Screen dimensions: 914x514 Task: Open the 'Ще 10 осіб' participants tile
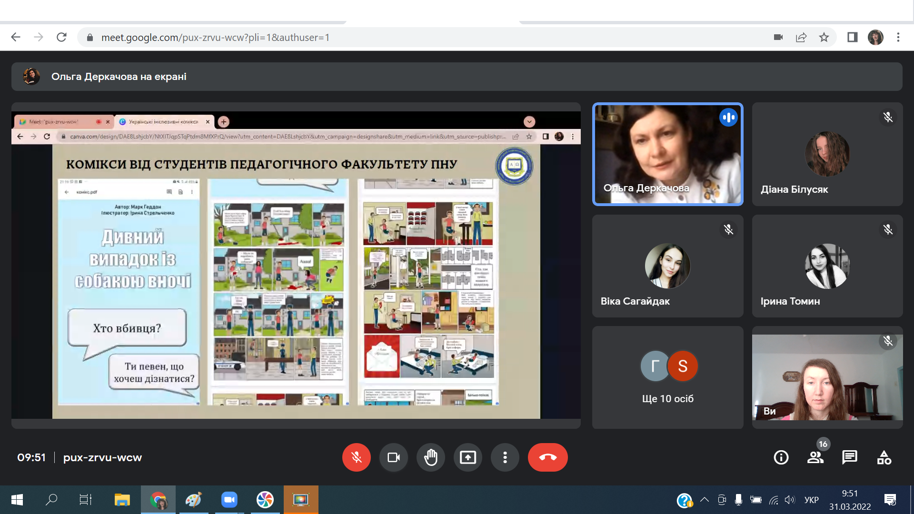pos(667,377)
